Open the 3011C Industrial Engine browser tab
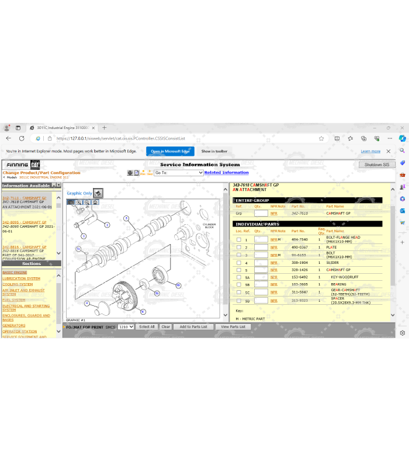Viewport: 409px width, 467px height. (x=61, y=127)
